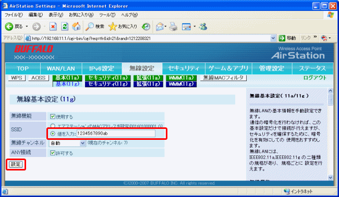Open the 無線MACフィルタ sub-tab
This screenshot has width=339, height=197.
[x=223, y=78]
